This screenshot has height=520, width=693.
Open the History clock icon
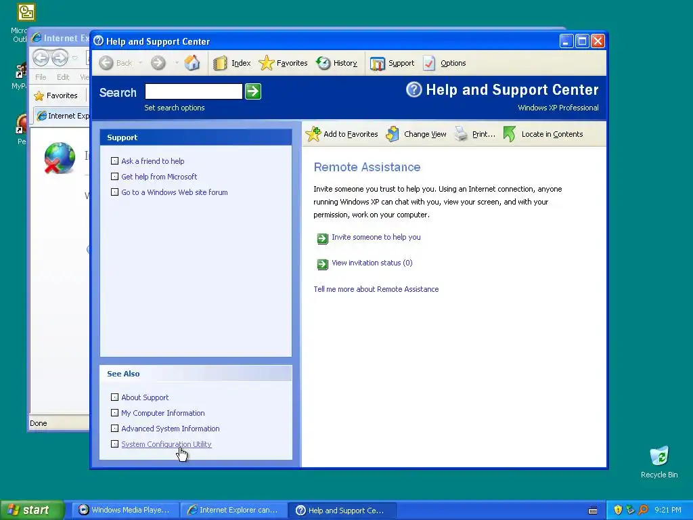[323, 63]
